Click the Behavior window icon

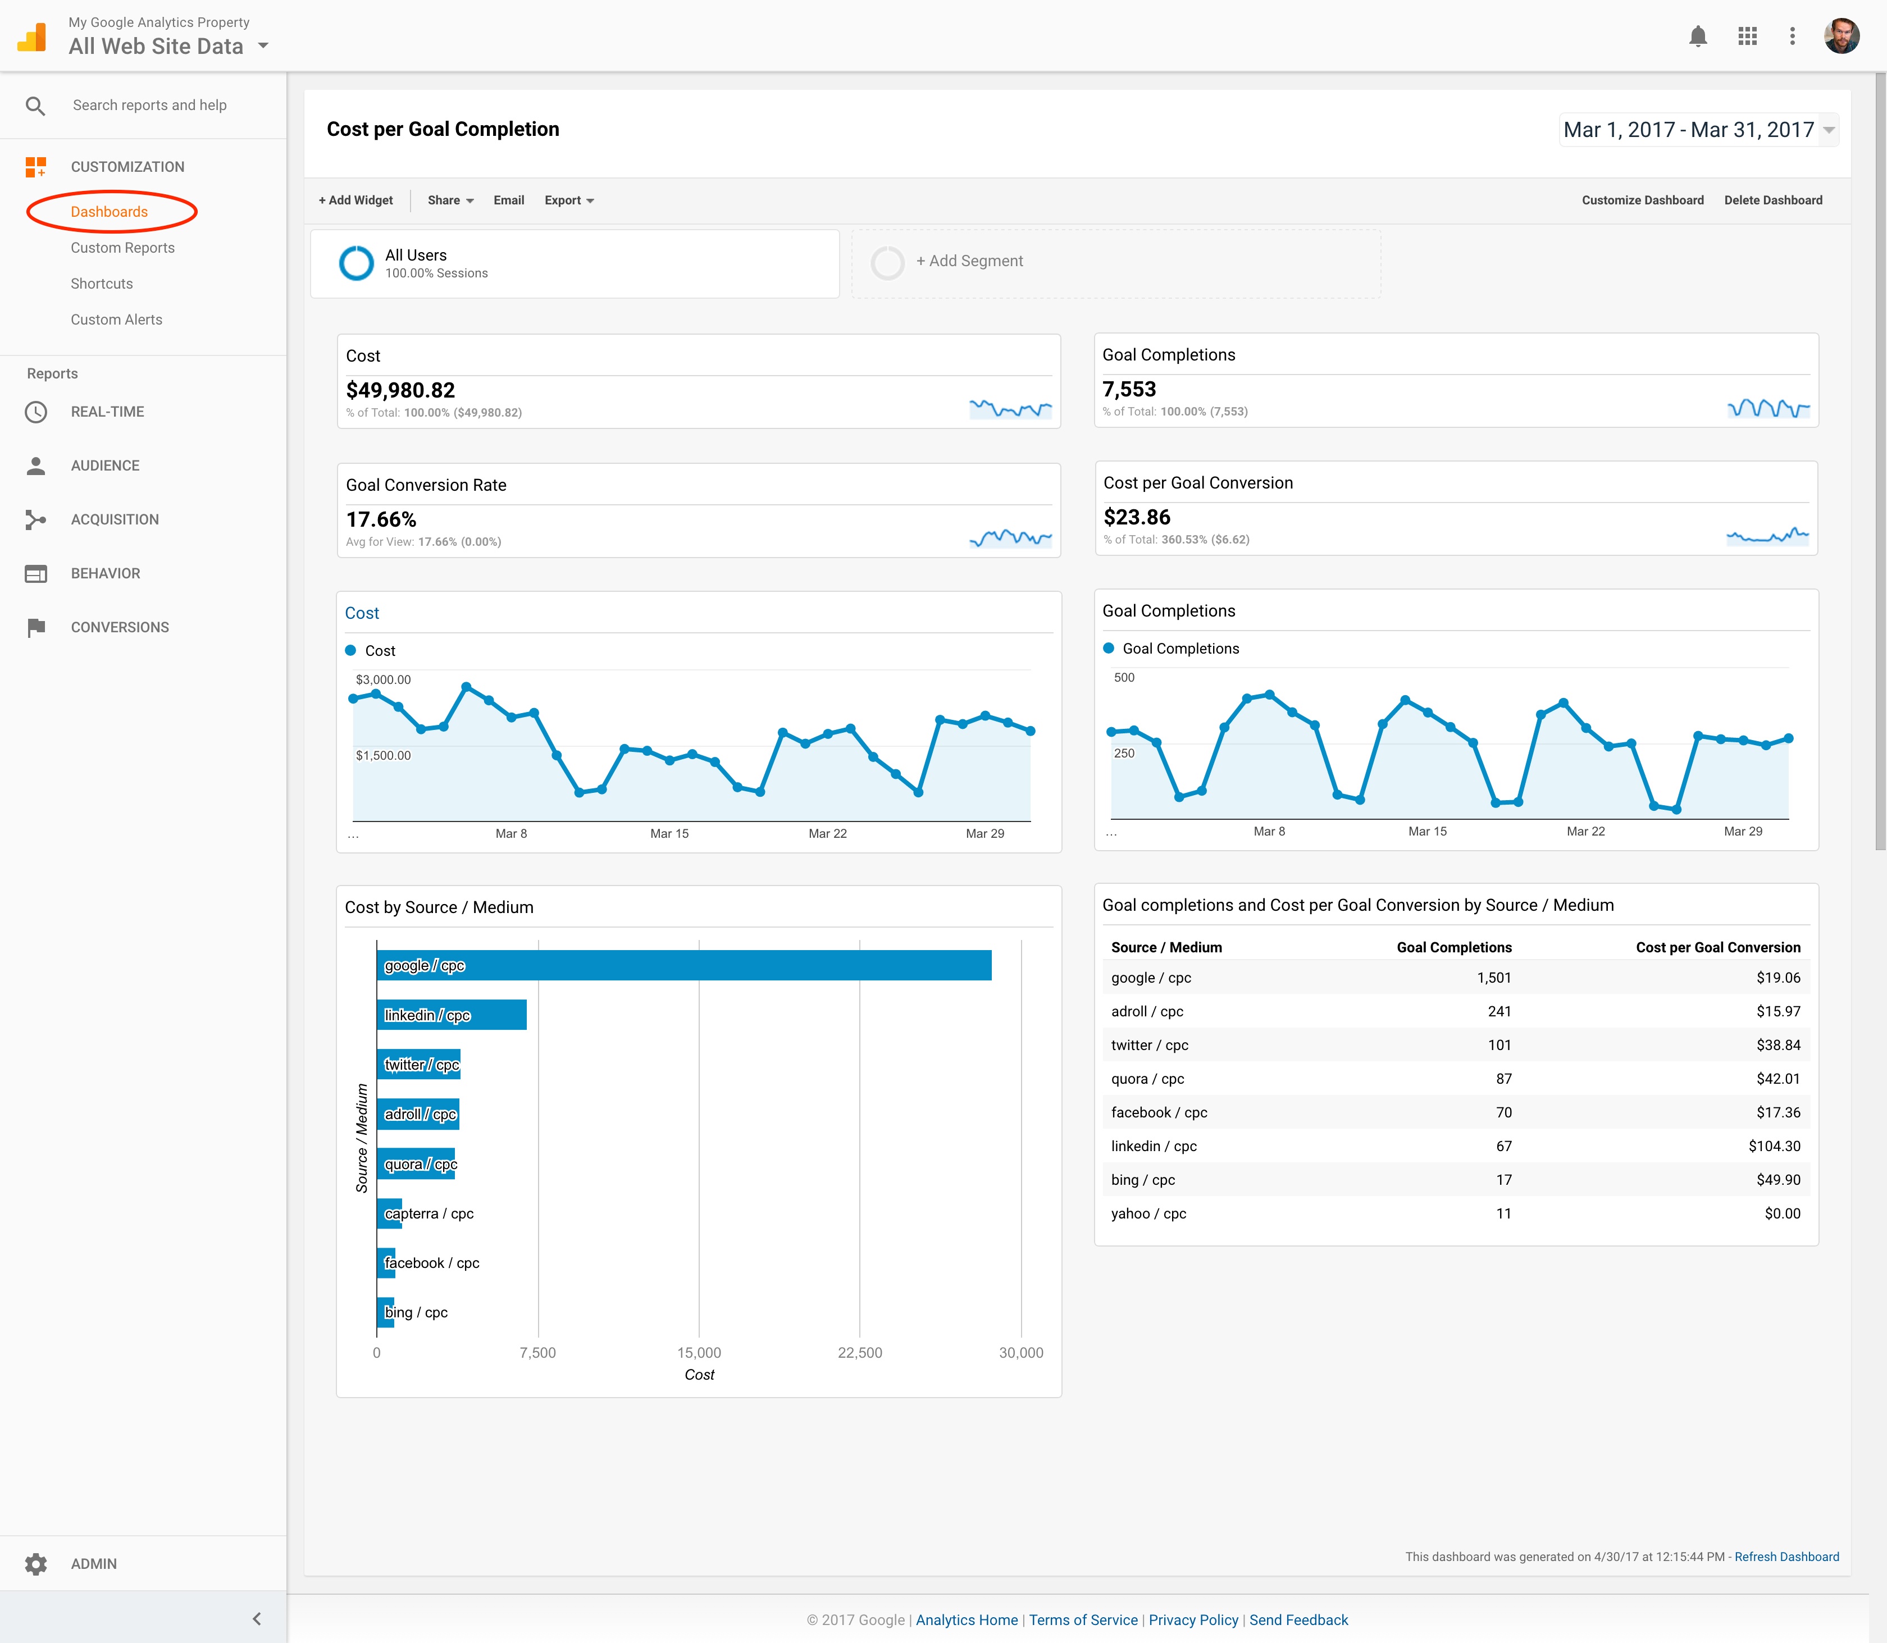tap(36, 574)
